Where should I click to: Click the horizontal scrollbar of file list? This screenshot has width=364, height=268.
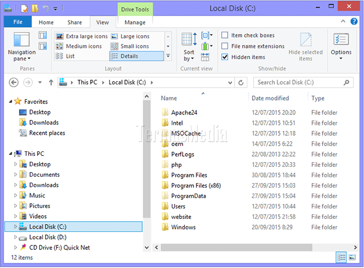(x=236, y=247)
